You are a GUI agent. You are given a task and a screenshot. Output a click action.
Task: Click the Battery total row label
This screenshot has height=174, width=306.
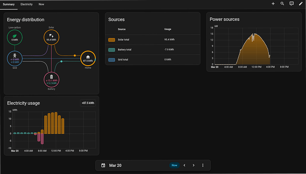point(125,50)
